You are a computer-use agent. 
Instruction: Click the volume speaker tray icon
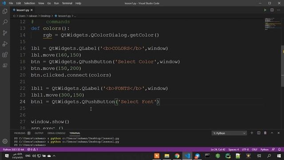point(34,156)
